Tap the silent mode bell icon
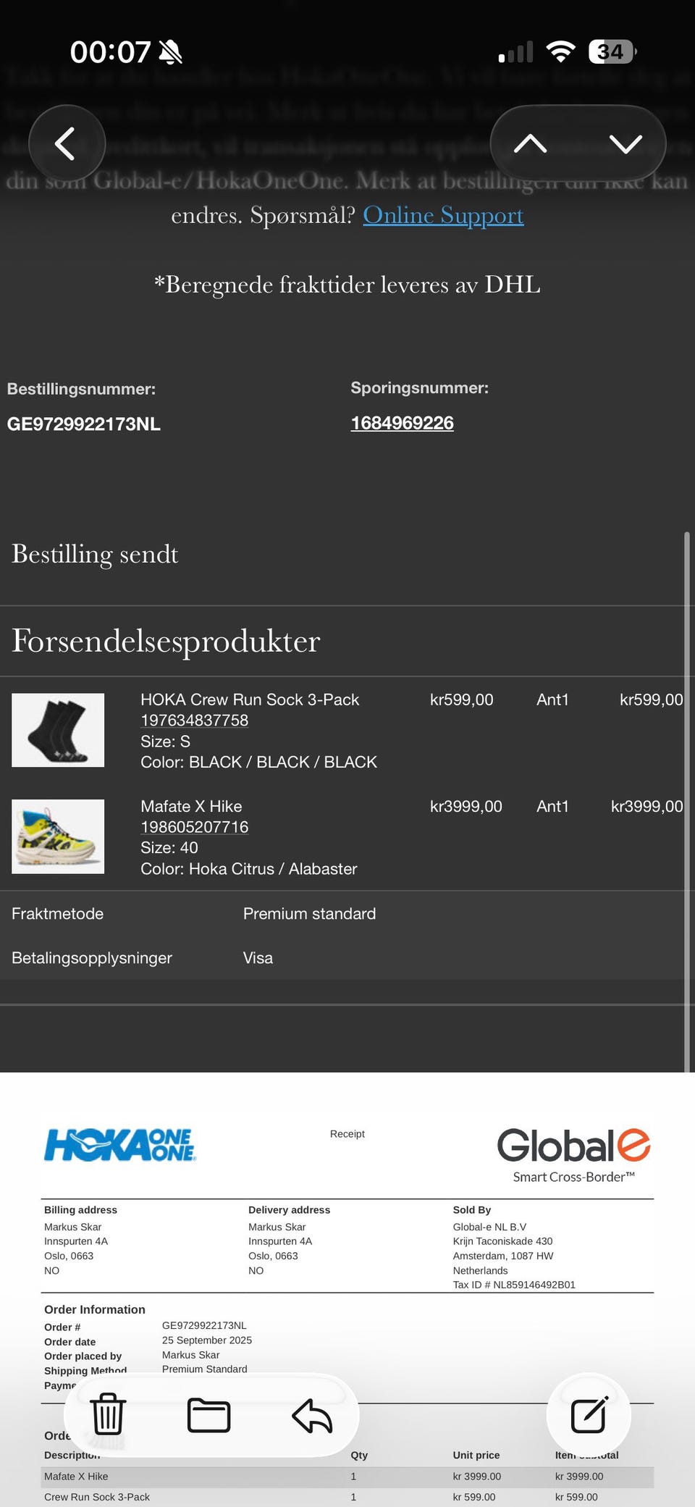 [x=171, y=52]
